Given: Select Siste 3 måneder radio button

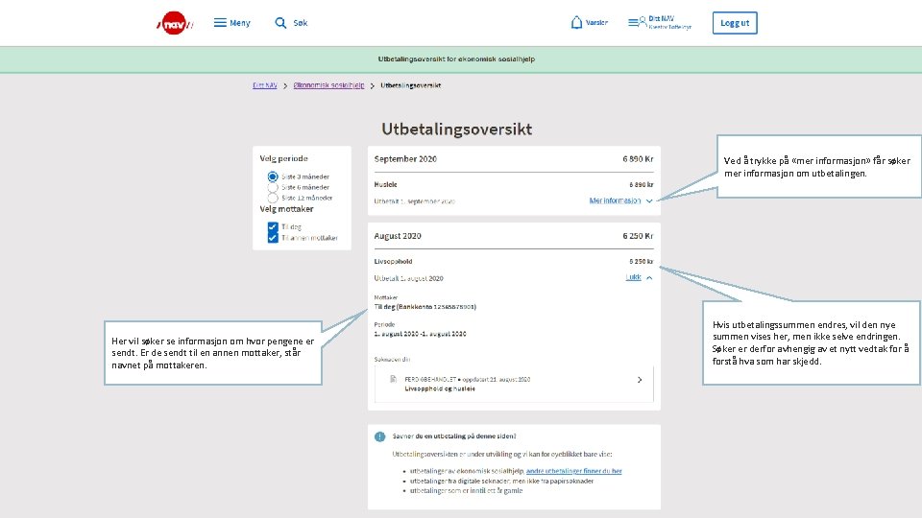Looking at the screenshot, I should pyautogui.click(x=272, y=177).
